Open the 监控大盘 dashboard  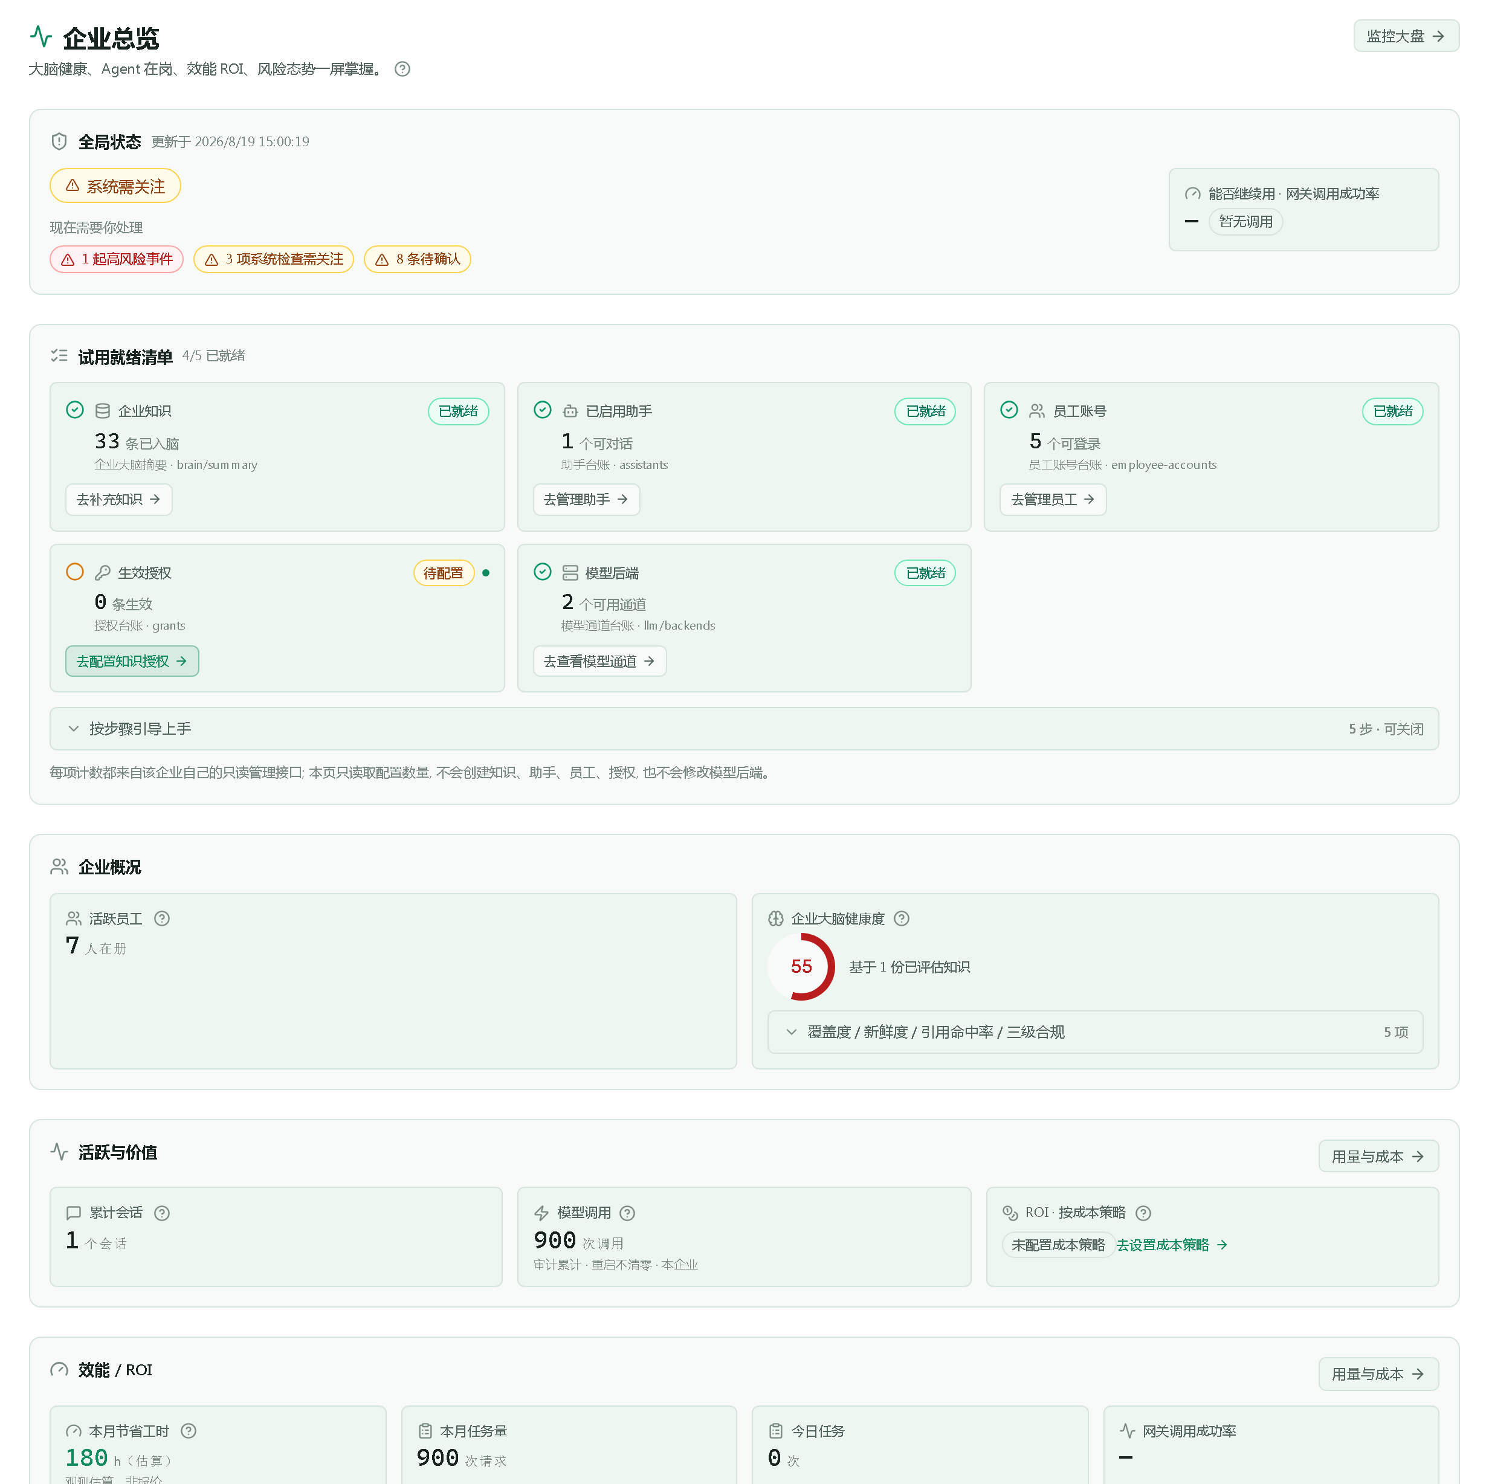pyautogui.click(x=1406, y=36)
